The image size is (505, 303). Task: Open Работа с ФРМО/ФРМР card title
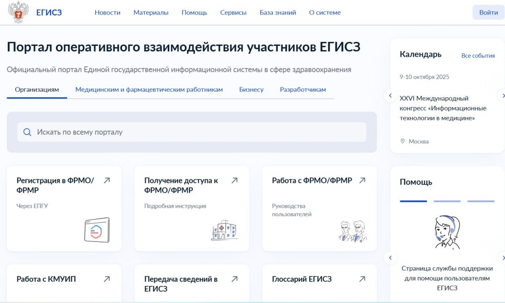tap(312, 181)
